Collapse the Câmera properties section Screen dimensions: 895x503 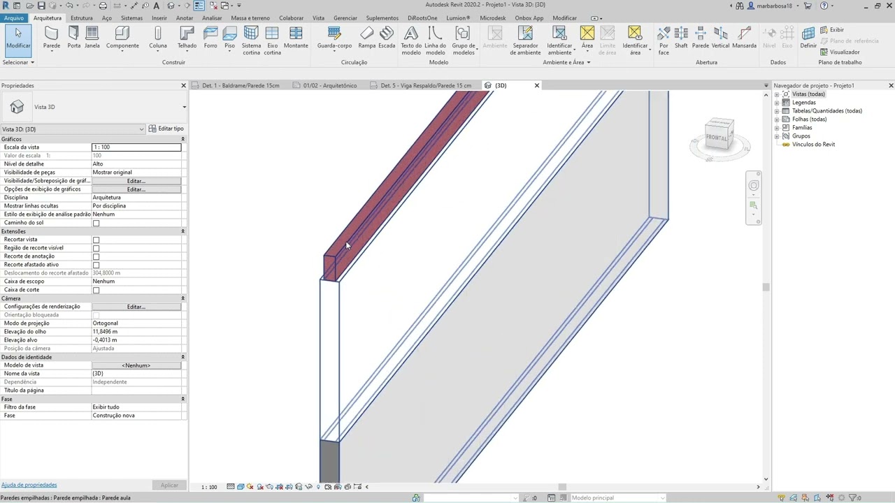(x=183, y=298)
